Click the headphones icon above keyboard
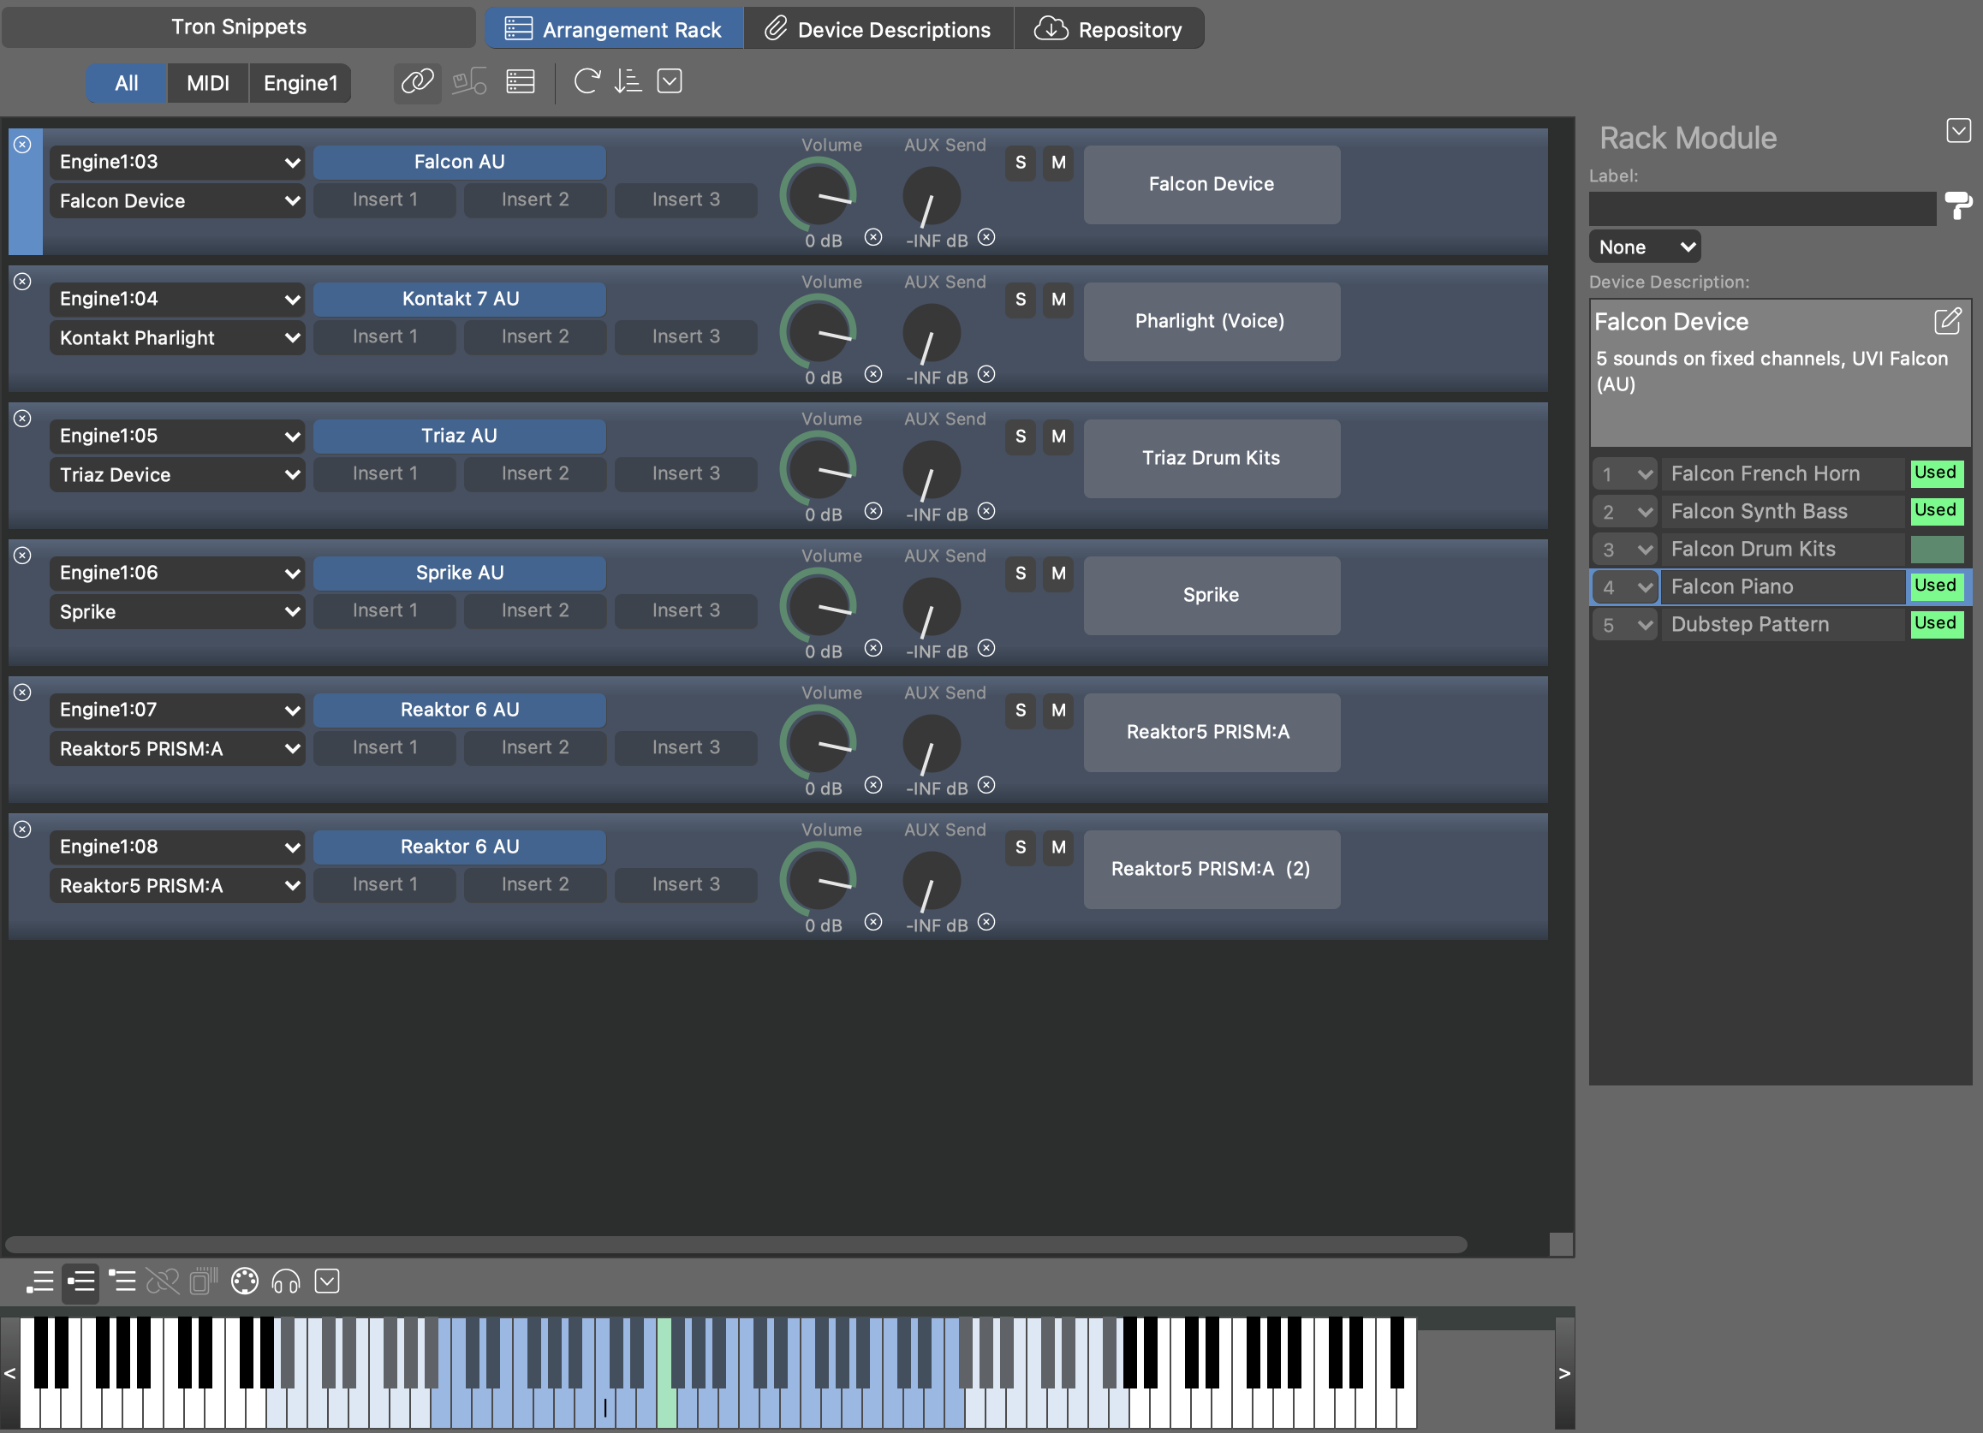The height and width of the screenshot is (1433, 1983). coord(286,1281)
